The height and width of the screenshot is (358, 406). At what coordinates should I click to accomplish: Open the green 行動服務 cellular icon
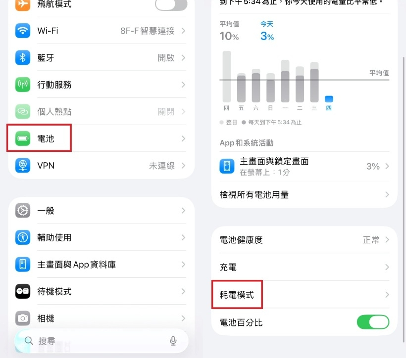pyautogui.click(x=23, y=85)
